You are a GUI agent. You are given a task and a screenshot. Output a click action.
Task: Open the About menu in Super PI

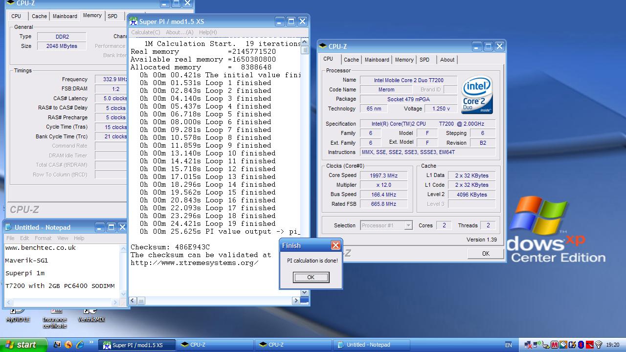(179, 32)
